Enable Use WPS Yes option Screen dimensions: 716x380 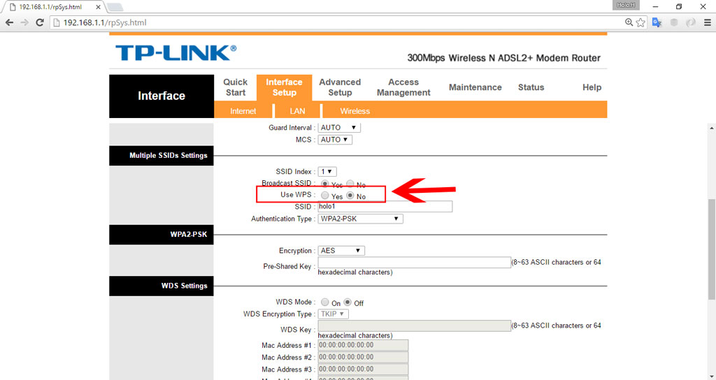(324, 196)
